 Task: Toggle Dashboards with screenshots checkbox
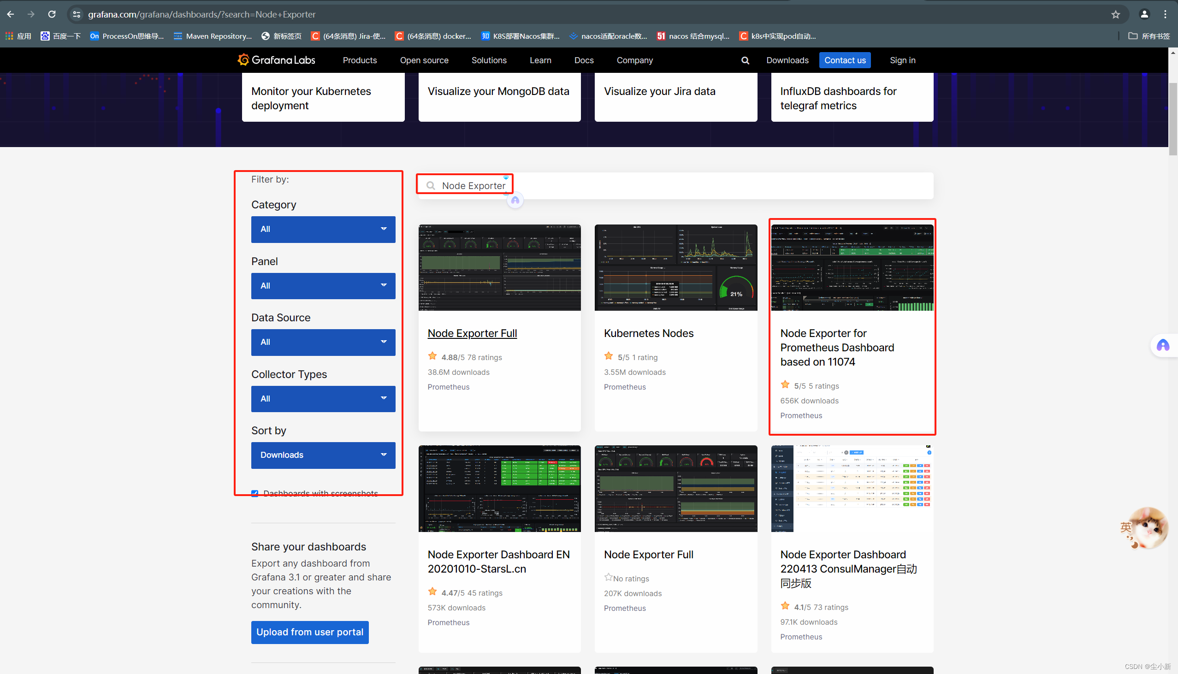(x=255, y=493)
